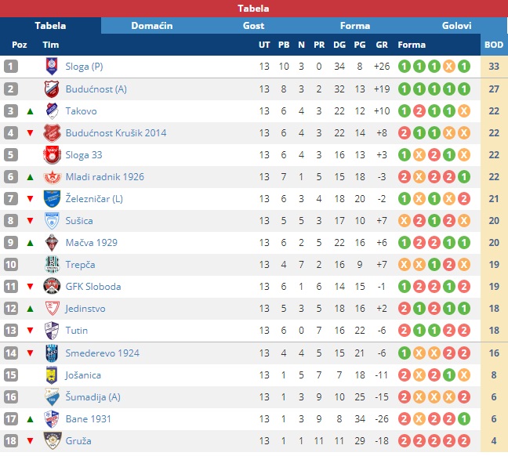Image resolution: width=508 pixels, height=456 pixels.
Task: Click the Mladi radnik 1926 star crest
Action: pyautogui.click(x=52, y=177)
